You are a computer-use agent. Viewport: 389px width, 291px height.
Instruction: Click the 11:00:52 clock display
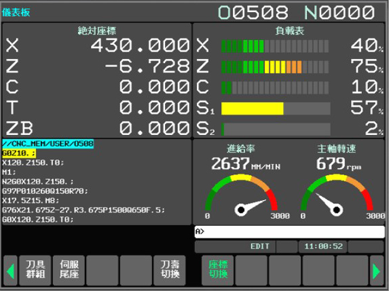(323, 246)
